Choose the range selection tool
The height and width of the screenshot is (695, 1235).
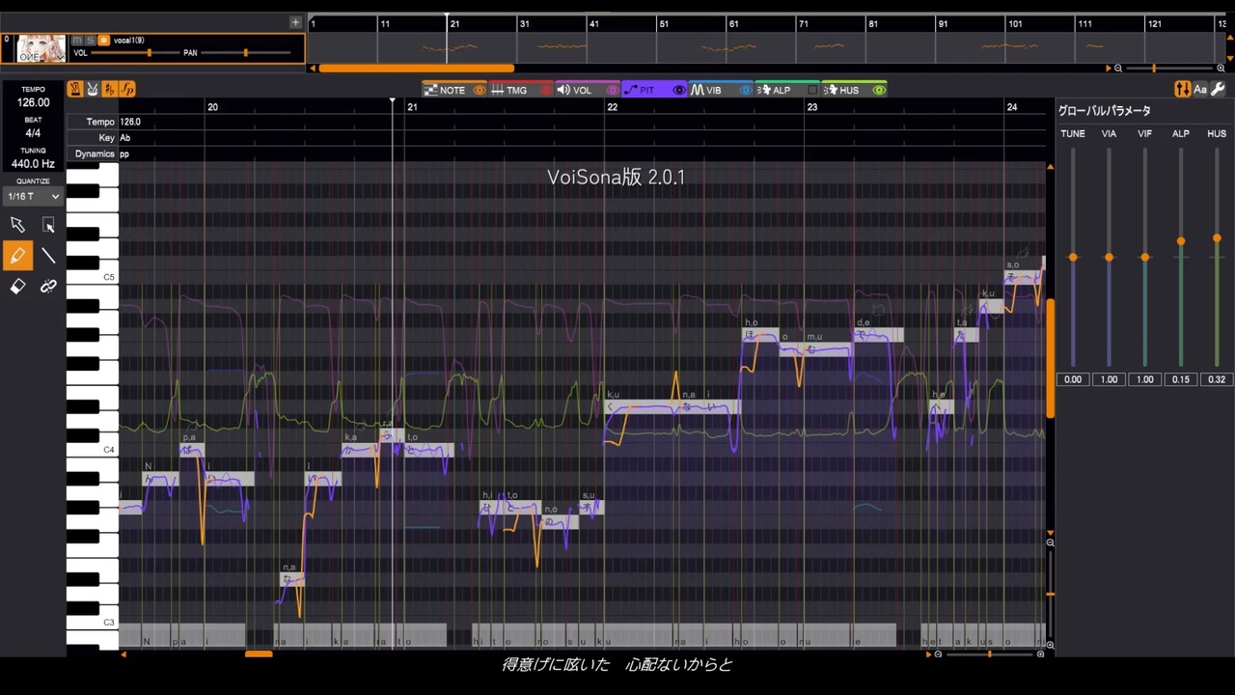[48, 225]
